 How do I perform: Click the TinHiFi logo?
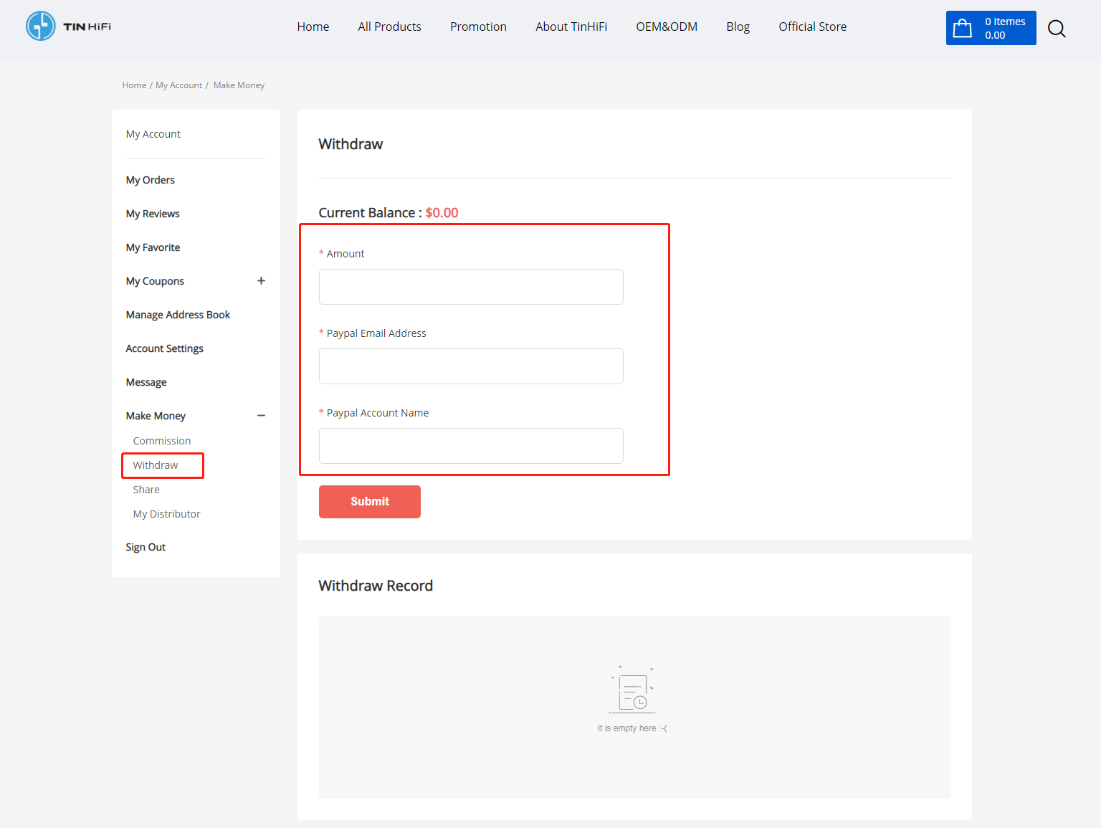click(x=69, y=27)
